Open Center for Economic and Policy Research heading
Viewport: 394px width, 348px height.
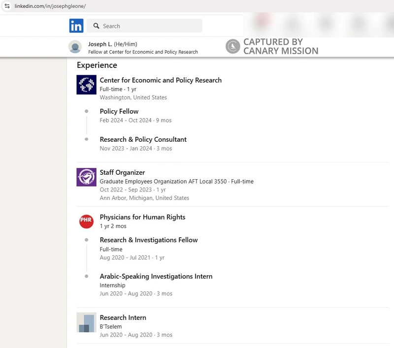(161, 80)
